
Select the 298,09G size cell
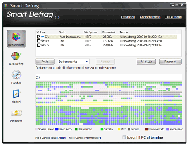tap(108, 45)
